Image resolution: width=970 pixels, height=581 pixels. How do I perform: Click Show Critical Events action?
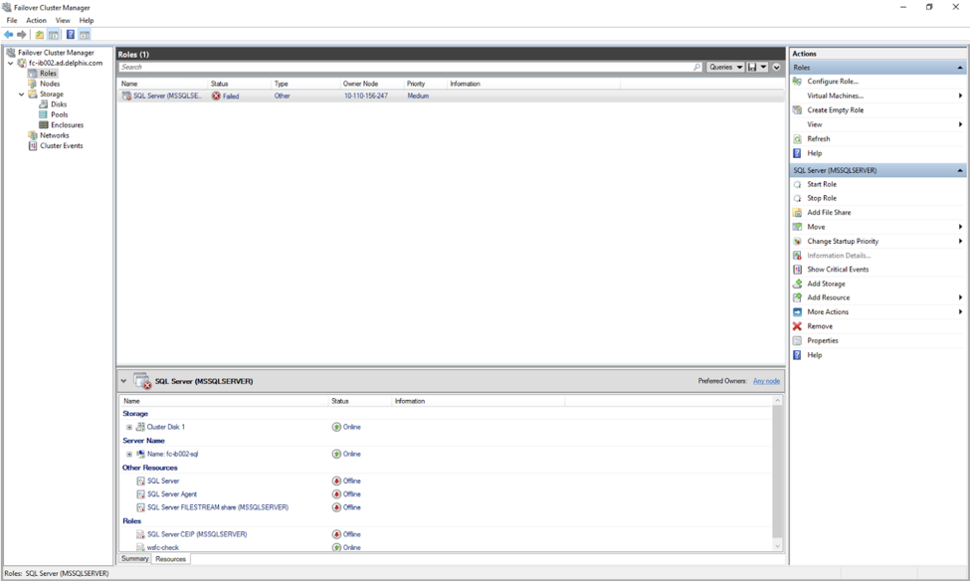837,270
